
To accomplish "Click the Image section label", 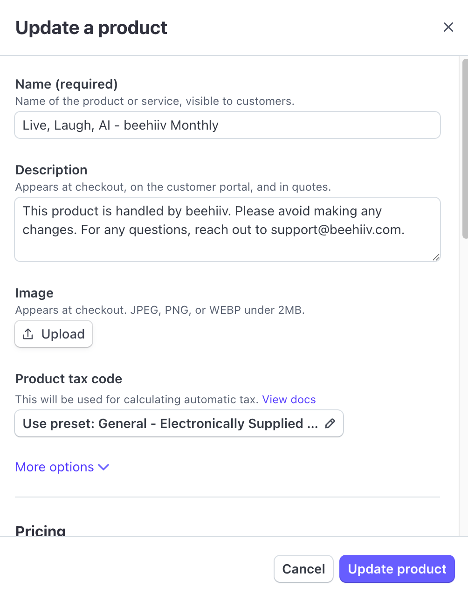I will coord(34,293).
